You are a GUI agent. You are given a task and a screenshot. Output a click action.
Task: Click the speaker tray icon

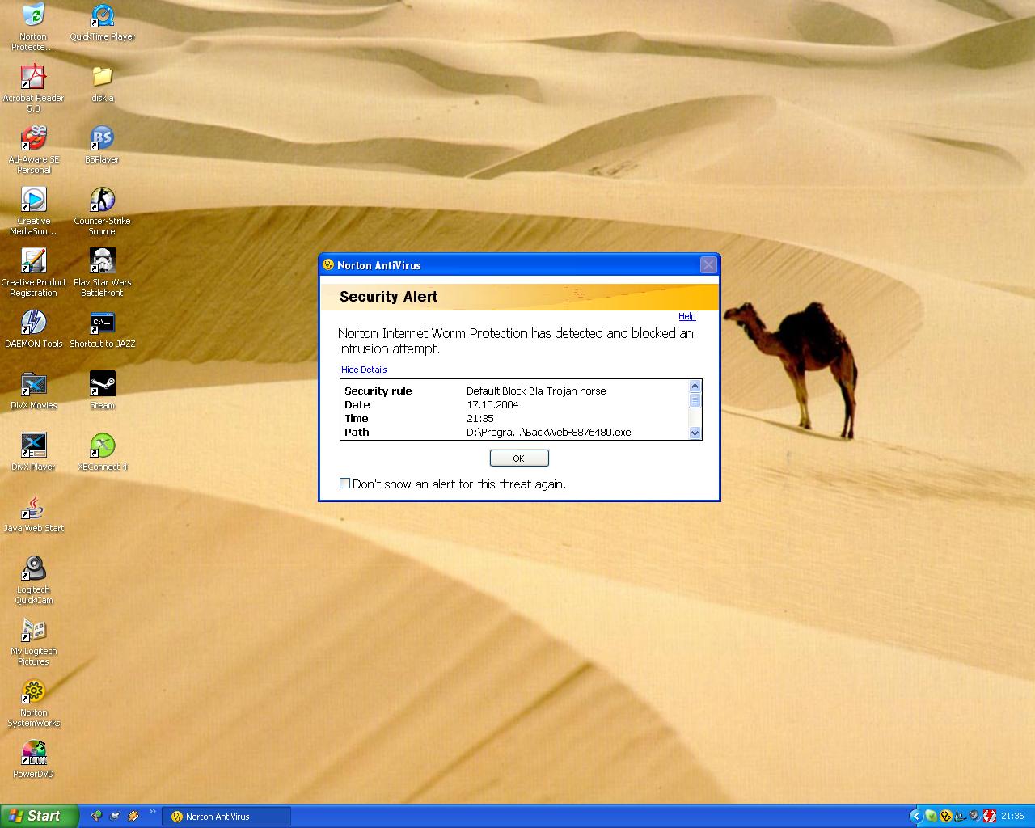coord(975,816)
